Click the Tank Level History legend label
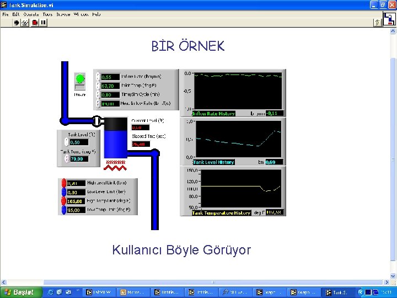The width and height of the screenshot is (397, 298). click(x=214, y=162)
